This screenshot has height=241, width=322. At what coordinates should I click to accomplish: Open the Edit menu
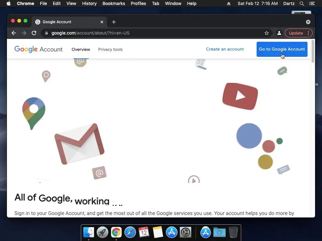click(57, 3)
